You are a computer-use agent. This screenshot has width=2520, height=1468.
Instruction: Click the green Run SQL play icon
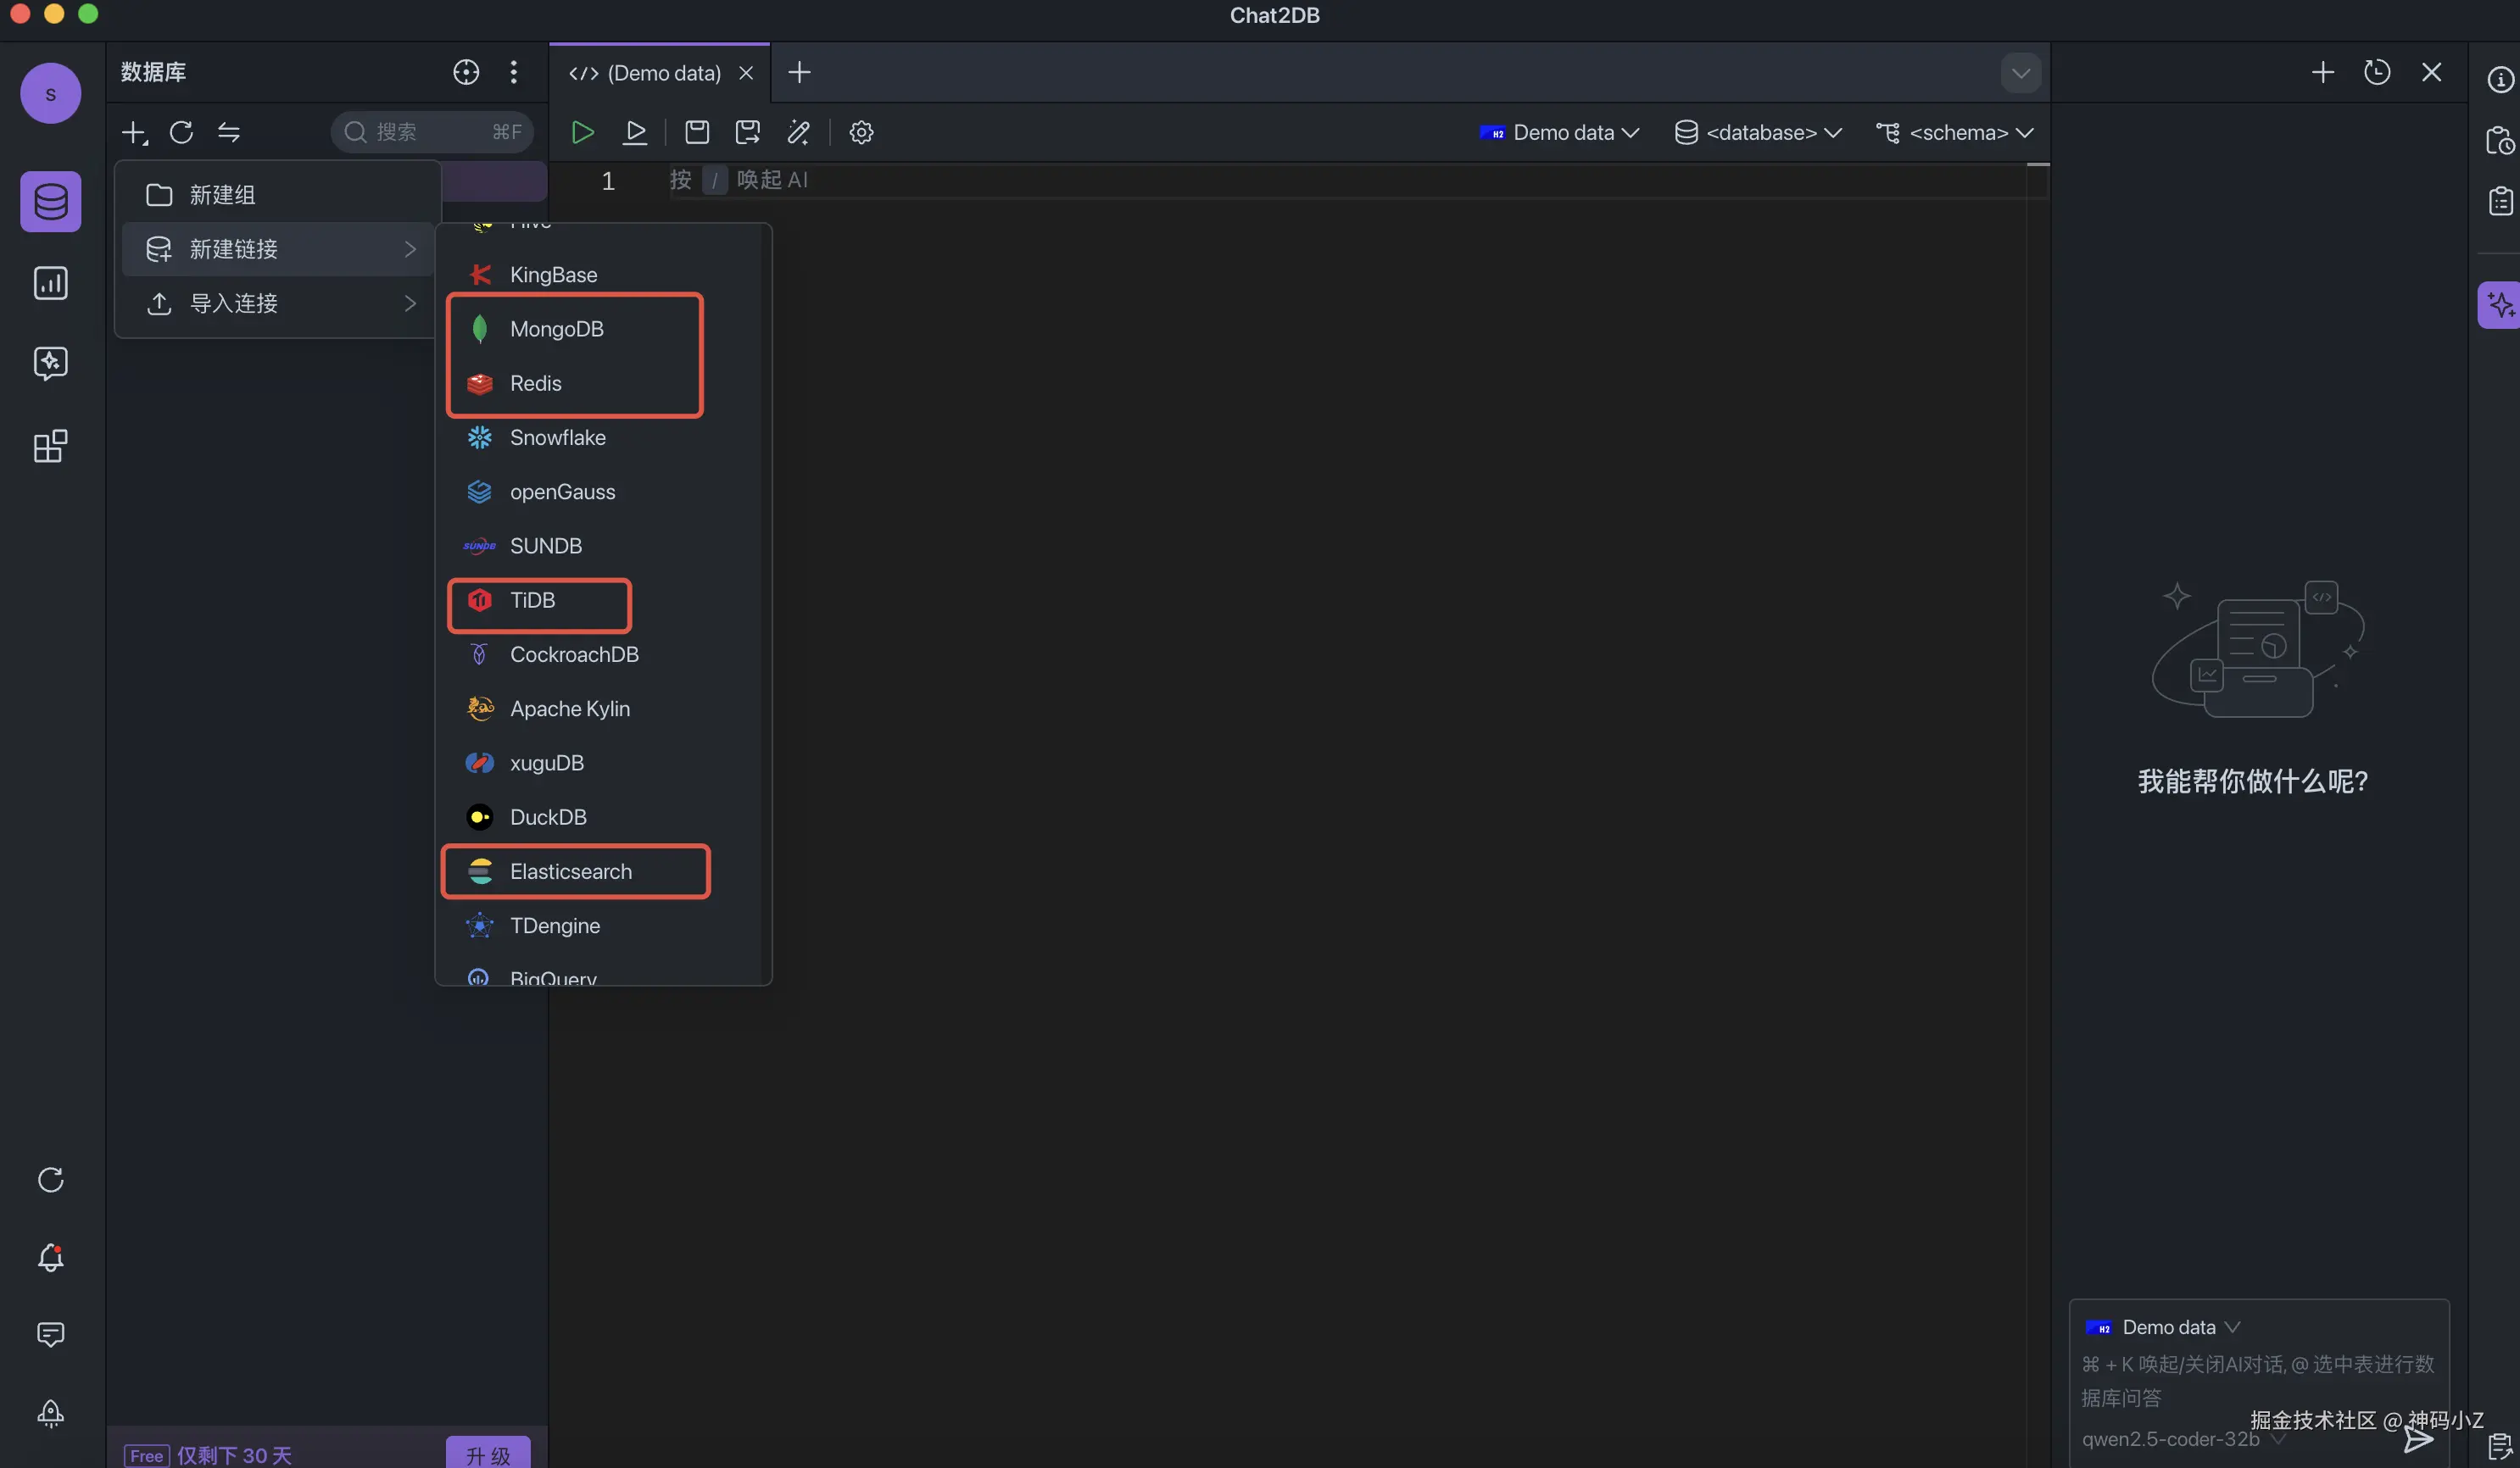pos(582,132)
